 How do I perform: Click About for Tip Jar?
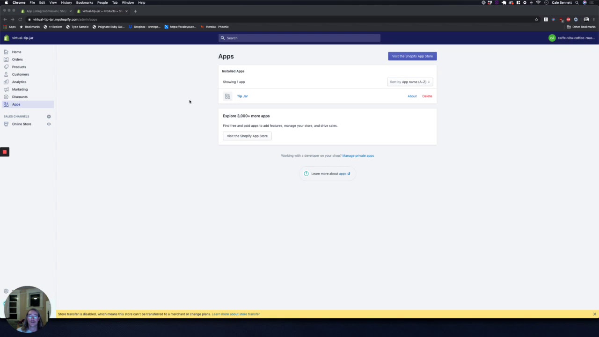click(412, 96)
